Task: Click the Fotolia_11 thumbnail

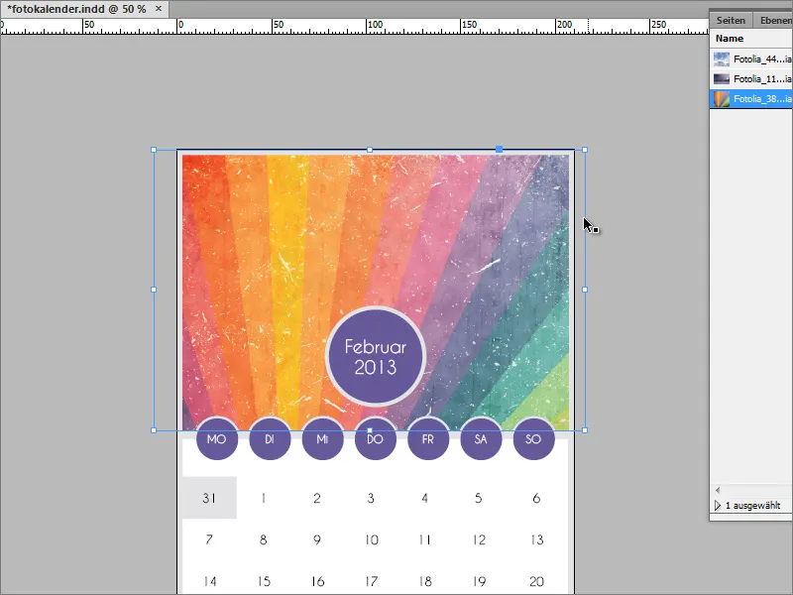Action: (722, 79)
